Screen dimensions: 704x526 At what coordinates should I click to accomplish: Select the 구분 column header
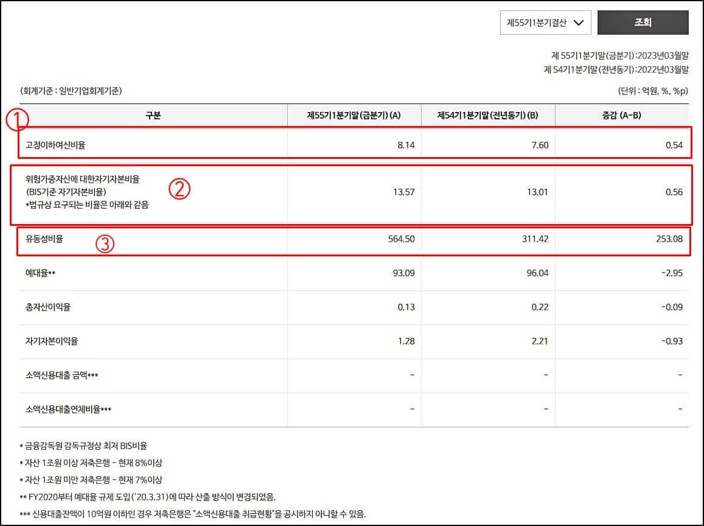tap(153, 116)
